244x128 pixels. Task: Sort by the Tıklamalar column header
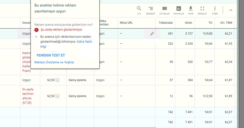click(x=166, y=23)
